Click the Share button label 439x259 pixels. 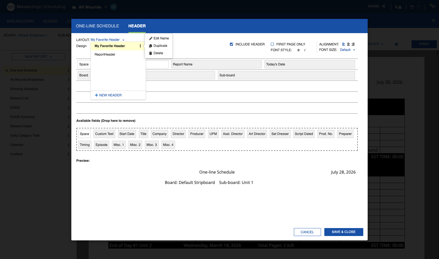tap(373, 6)
